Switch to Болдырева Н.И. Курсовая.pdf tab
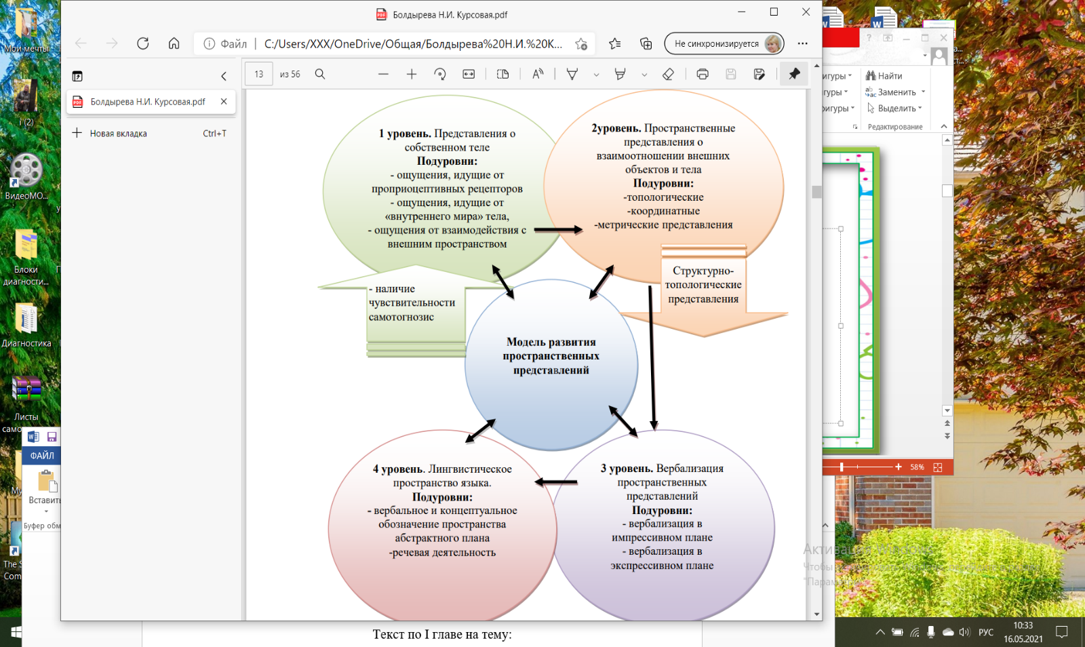 152,102
